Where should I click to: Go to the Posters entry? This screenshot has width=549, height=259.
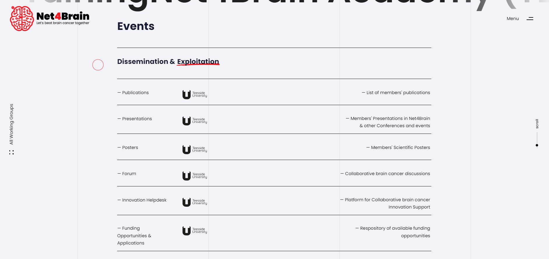(128, 148)
